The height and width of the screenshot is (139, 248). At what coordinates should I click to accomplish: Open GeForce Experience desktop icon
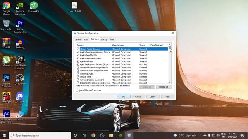(x=20, y=8)
